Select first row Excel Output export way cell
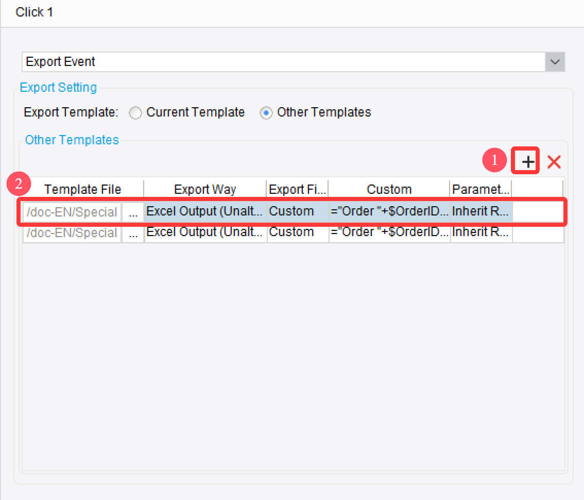This screenshot has width=584, height=500. click(x=205, y=211)
